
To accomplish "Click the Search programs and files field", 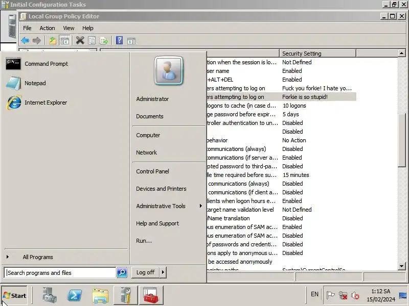I will 60,273.
